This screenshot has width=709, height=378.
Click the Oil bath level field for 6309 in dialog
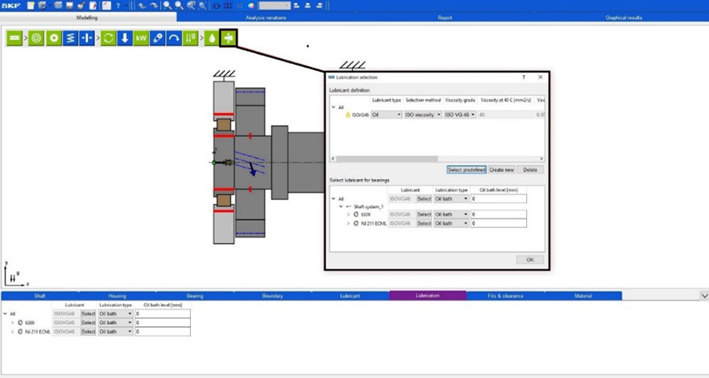[x=498, y=215]
